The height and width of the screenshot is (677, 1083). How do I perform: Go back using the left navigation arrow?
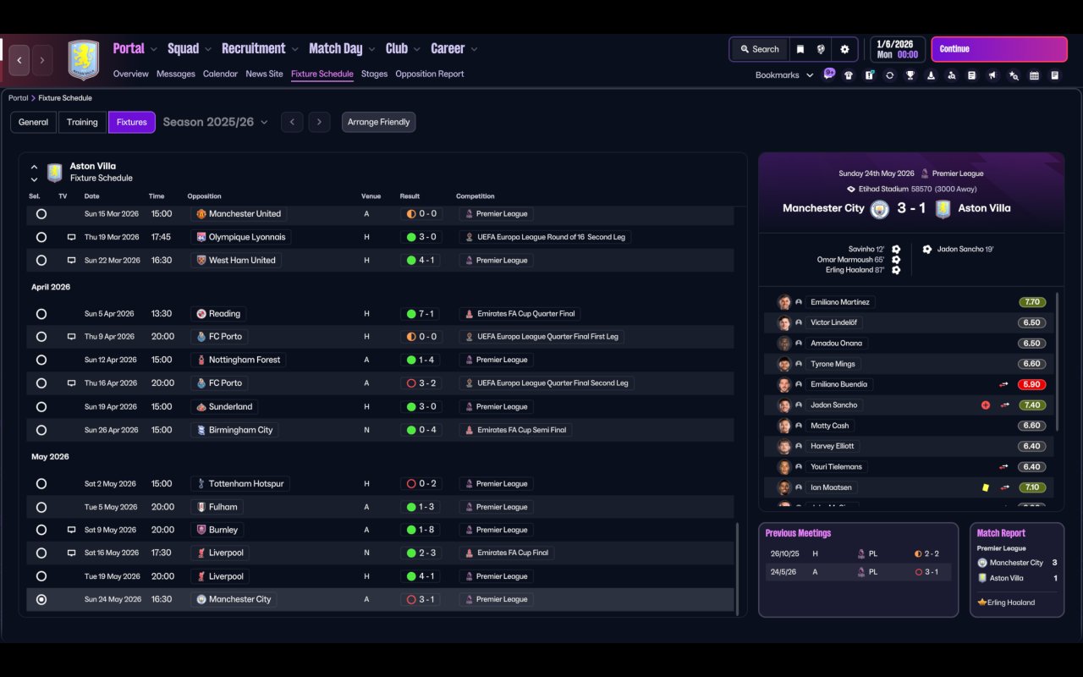pyautogui.click(x=19, y=60)
